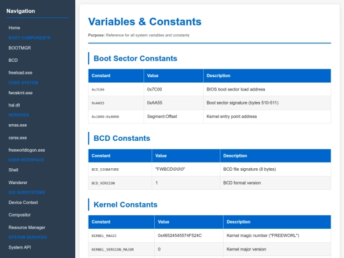This screenshot has height=258, width=344.
Task: Click the SYSTEM SERVICES section label
Action: 27,238
